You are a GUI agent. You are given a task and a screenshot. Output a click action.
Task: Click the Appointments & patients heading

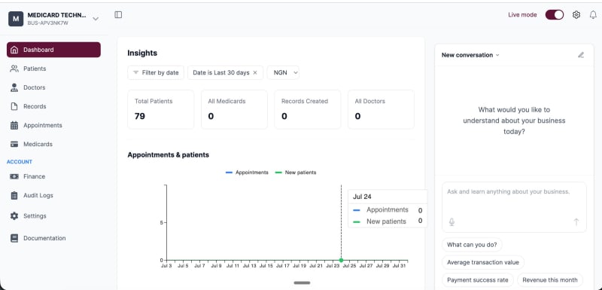click(168, 155)
